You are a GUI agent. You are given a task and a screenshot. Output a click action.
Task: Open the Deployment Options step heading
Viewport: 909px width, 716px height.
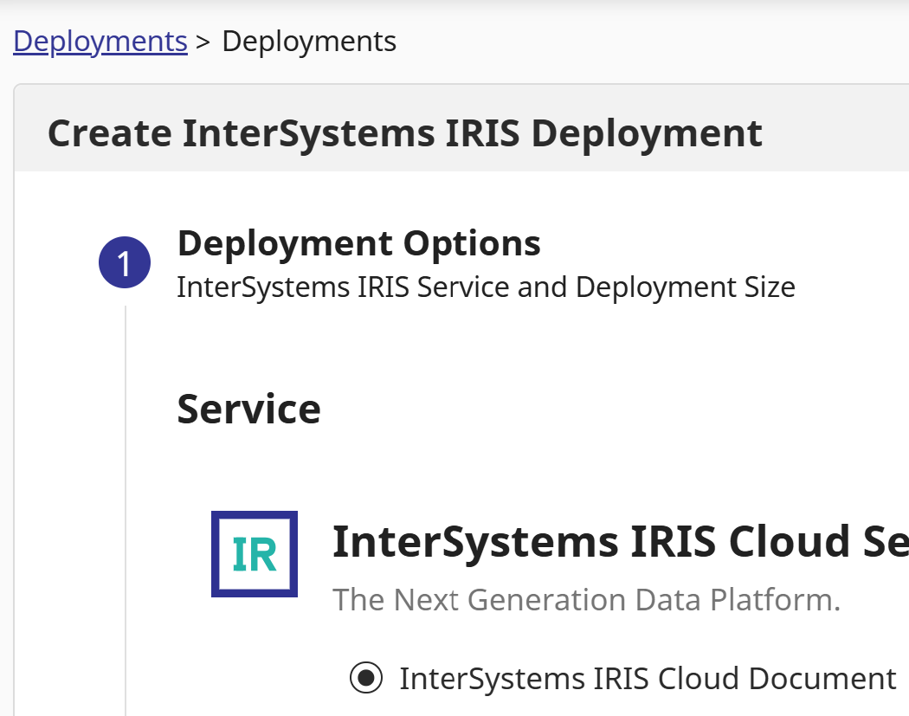(358, 243)
